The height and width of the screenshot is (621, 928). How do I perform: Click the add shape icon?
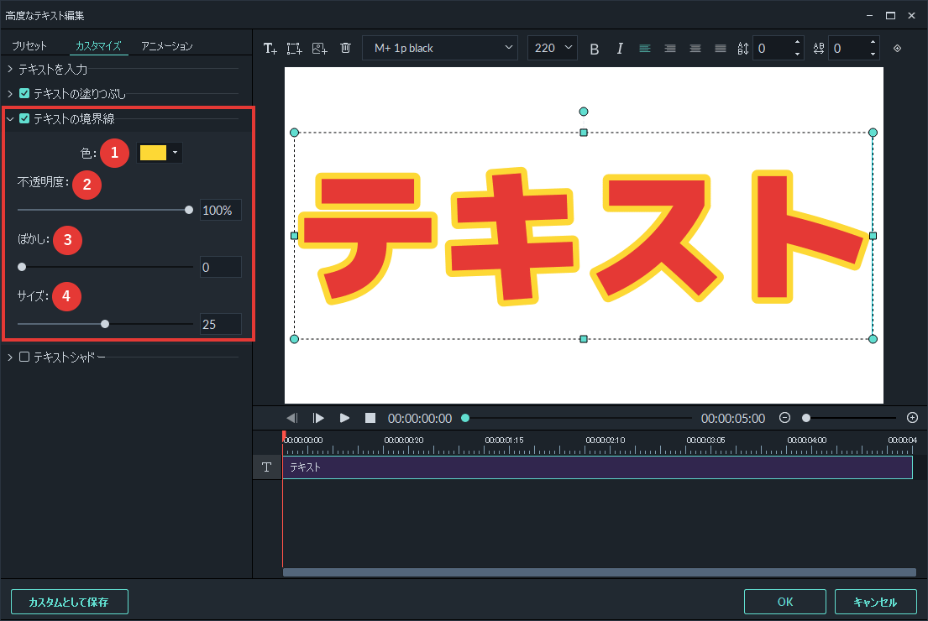pos(294,49)
